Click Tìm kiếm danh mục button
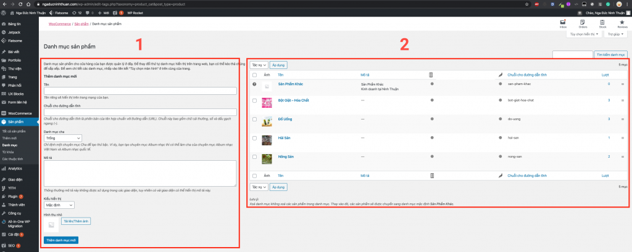The image size is (632, 252). (x=611, y=54)
